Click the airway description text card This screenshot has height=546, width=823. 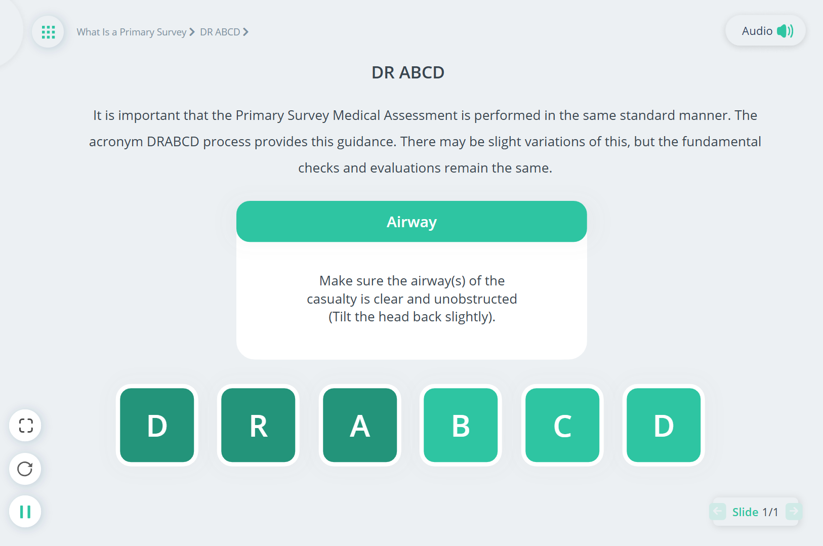pos(411,299)
